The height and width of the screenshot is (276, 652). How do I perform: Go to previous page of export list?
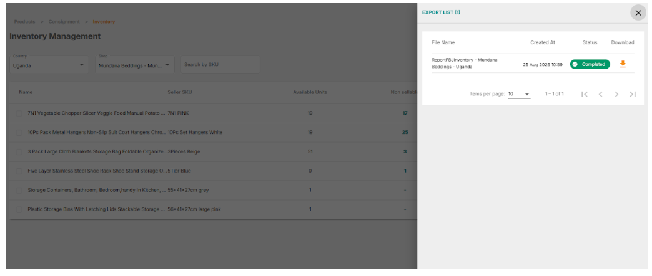[x=600, y=94]
